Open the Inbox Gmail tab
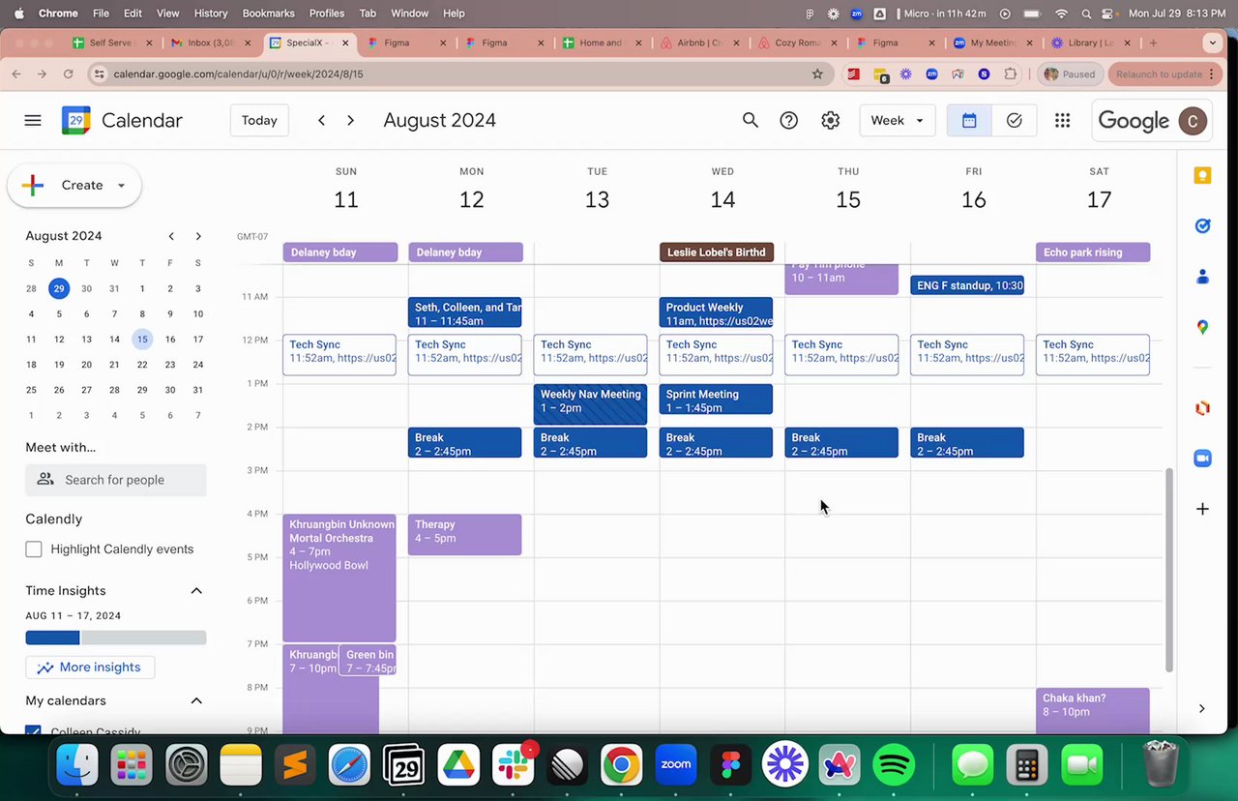This screenshot has width=1238, height=801. [210, 43]
